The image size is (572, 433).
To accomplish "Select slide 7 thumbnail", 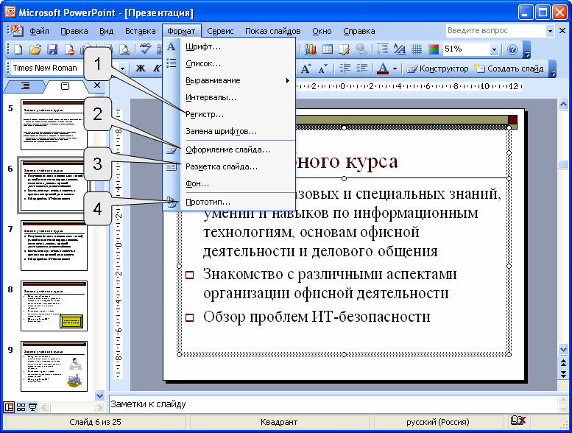I will tap(54, 245).
